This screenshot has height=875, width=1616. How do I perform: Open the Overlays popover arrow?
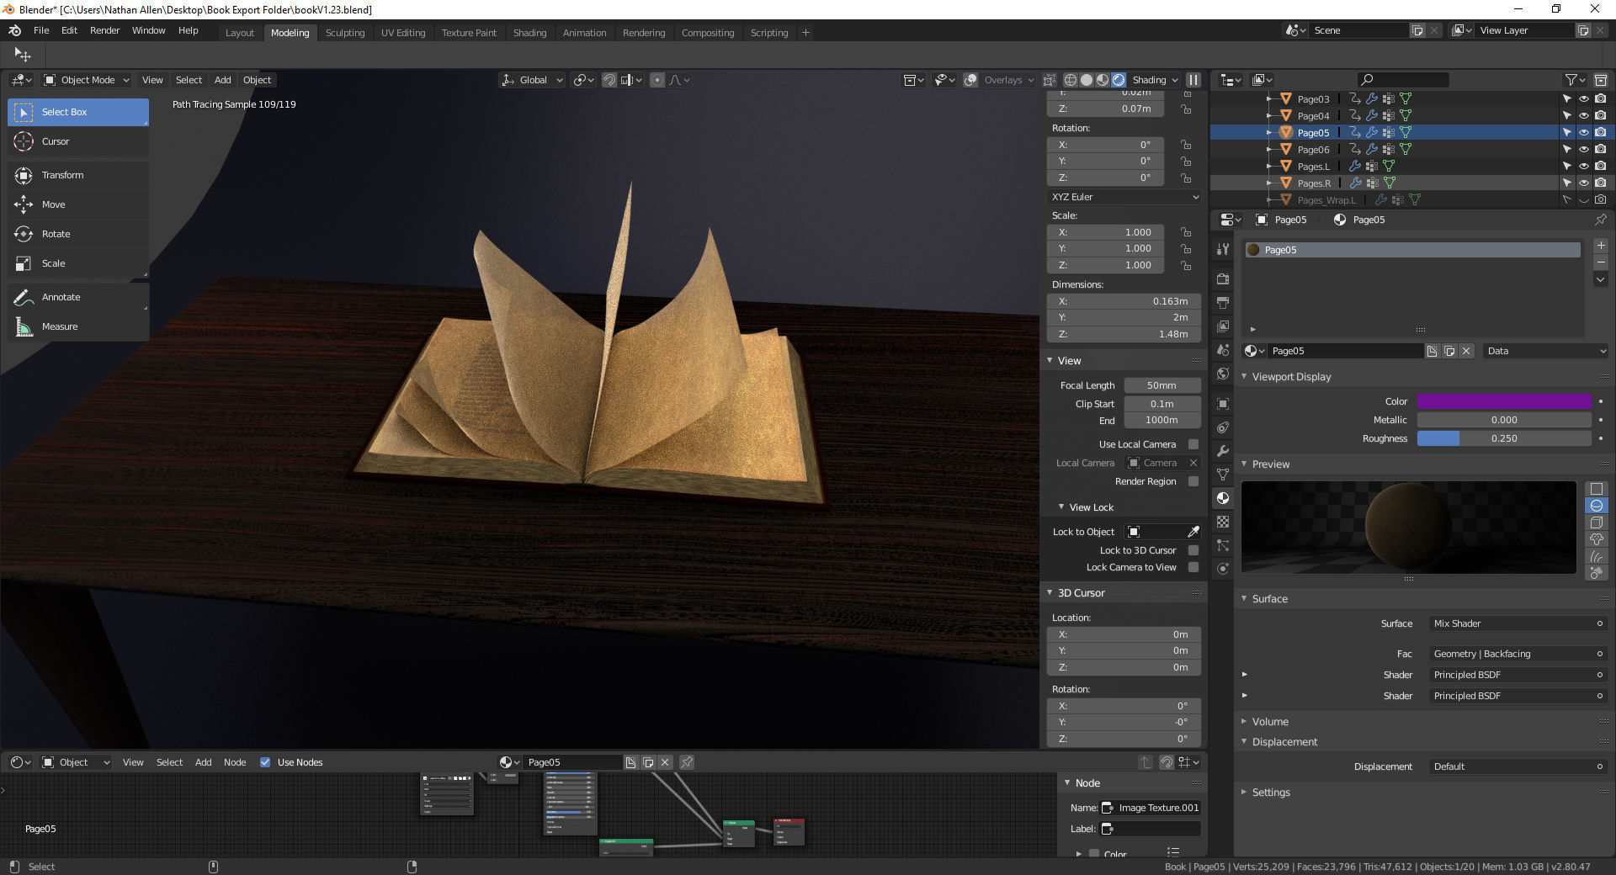pos(1031,80)
